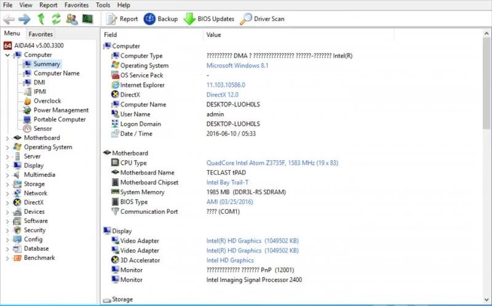The width and height of the screenshot is (492, 306).
Task: Click the Forward arrow toolbar icon
Action: pos(25,19)
